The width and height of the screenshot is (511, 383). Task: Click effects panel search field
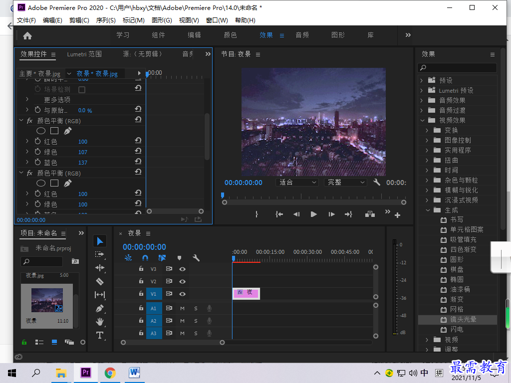click(457, 68)
